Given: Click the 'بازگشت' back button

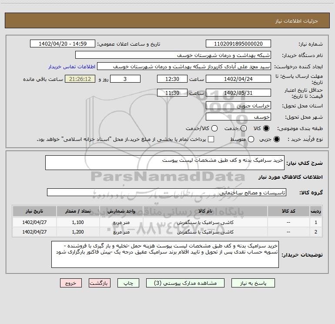Looking at the screenshot, I should [x=100, y=283].
